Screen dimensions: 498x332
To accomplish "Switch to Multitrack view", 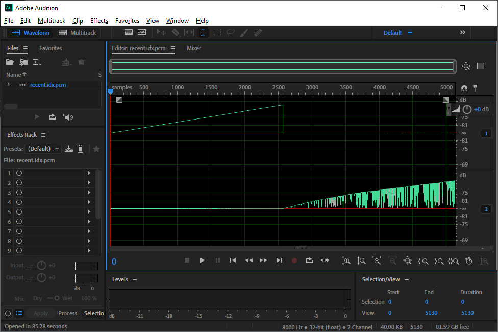I will [78, 33].
